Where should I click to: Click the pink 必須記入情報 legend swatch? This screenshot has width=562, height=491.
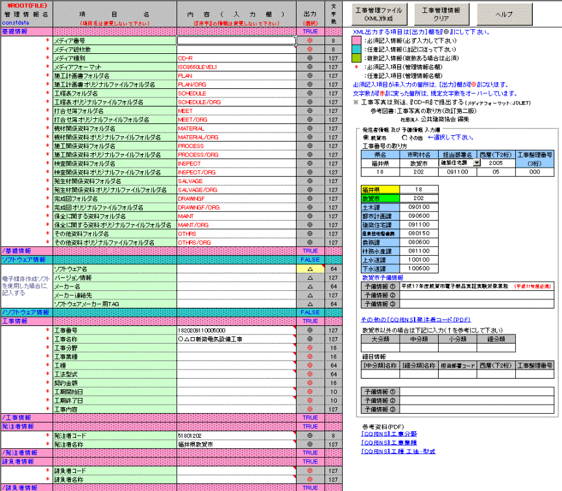(356, 40)
